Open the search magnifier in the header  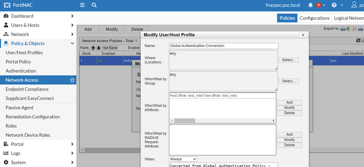(x=94, y=5)
